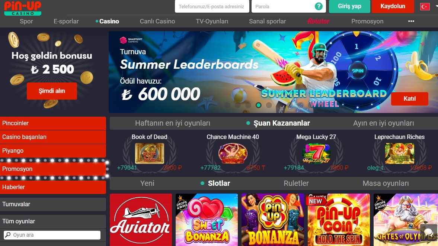Open the Sweet Bonanza game thumbnail
The image size is (438, 246).
(207, 220)
